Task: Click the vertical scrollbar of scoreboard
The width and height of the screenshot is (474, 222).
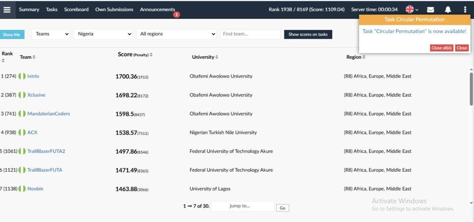Action: pos(471,89)
